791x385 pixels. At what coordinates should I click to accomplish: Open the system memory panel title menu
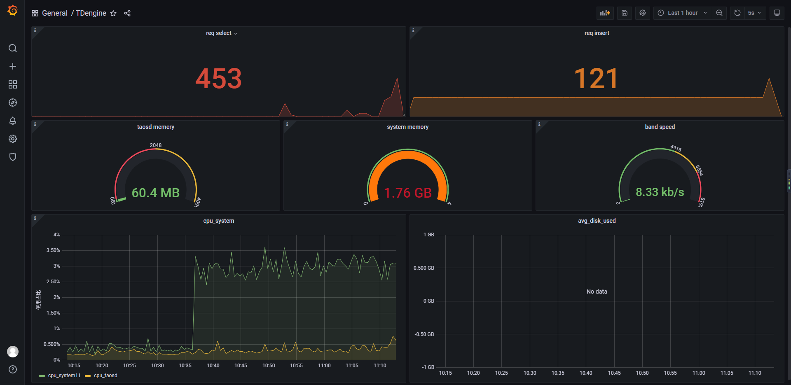pyautogui.click(x=408, y=127)
